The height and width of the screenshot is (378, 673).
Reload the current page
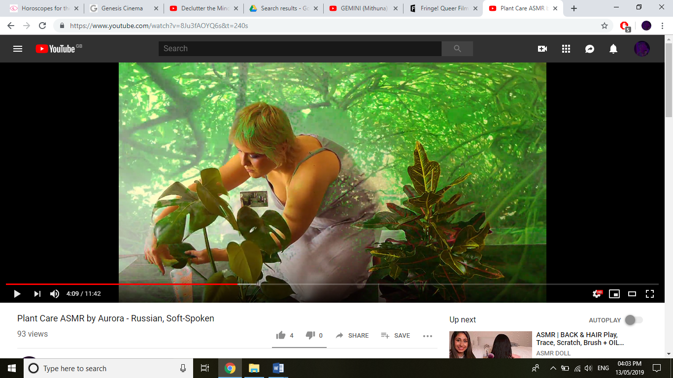[x=42, y=26]
